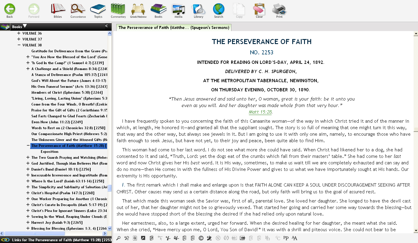Screen dimensions: 418x243
Task: Click the sermon pane scroll-up arrow
Action: [x=416, y=33]
